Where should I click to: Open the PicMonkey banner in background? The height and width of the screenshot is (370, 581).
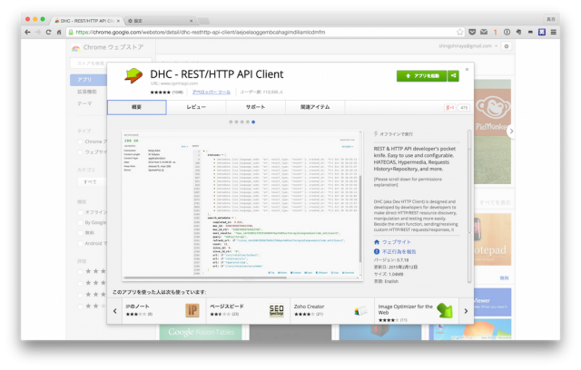pos(492,131)
